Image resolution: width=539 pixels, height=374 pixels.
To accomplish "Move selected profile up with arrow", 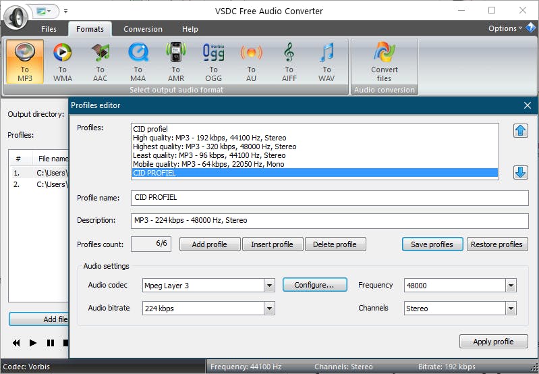I will [x=520, y=130].
